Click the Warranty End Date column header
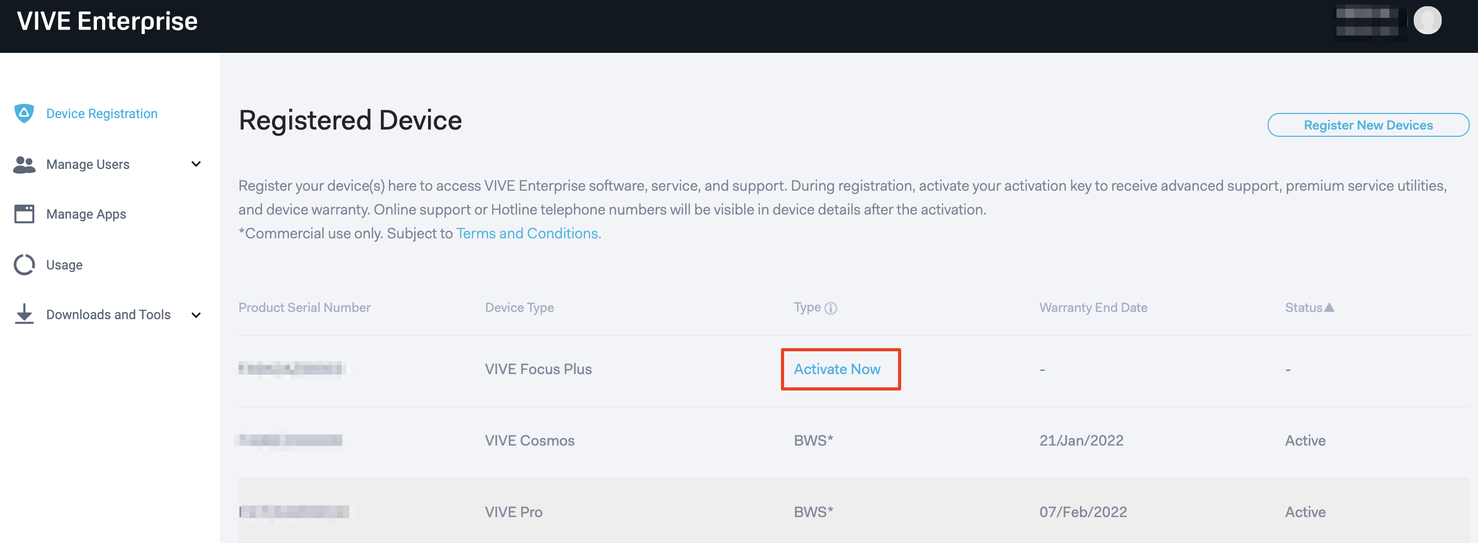 [x=1093, y=308]
